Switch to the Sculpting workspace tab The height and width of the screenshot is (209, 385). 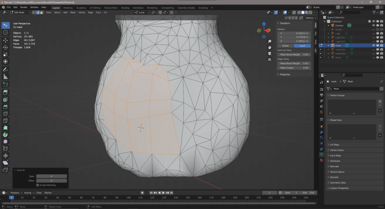click(x=81, y=8)
